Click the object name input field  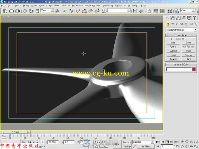(179, 69)
